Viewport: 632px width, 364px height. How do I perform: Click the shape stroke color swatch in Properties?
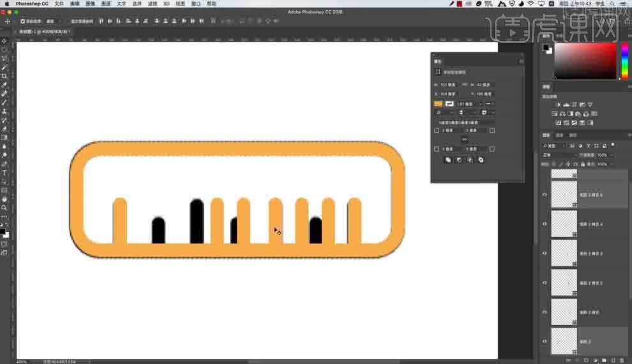point(449,104)
